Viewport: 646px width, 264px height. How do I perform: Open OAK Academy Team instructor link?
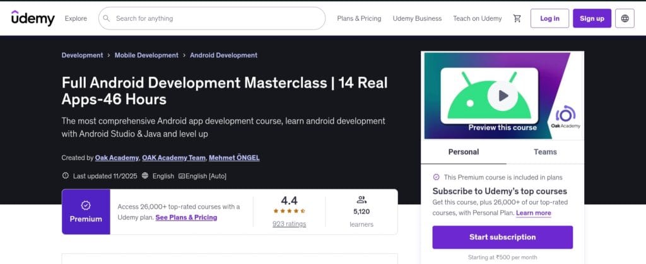173,158
